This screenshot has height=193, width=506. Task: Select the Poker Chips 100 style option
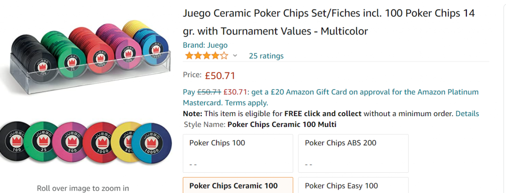(x=238, y=154)
